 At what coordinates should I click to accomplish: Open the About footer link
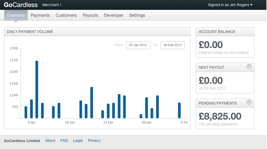pyautogui.click(x=50, y=141)
